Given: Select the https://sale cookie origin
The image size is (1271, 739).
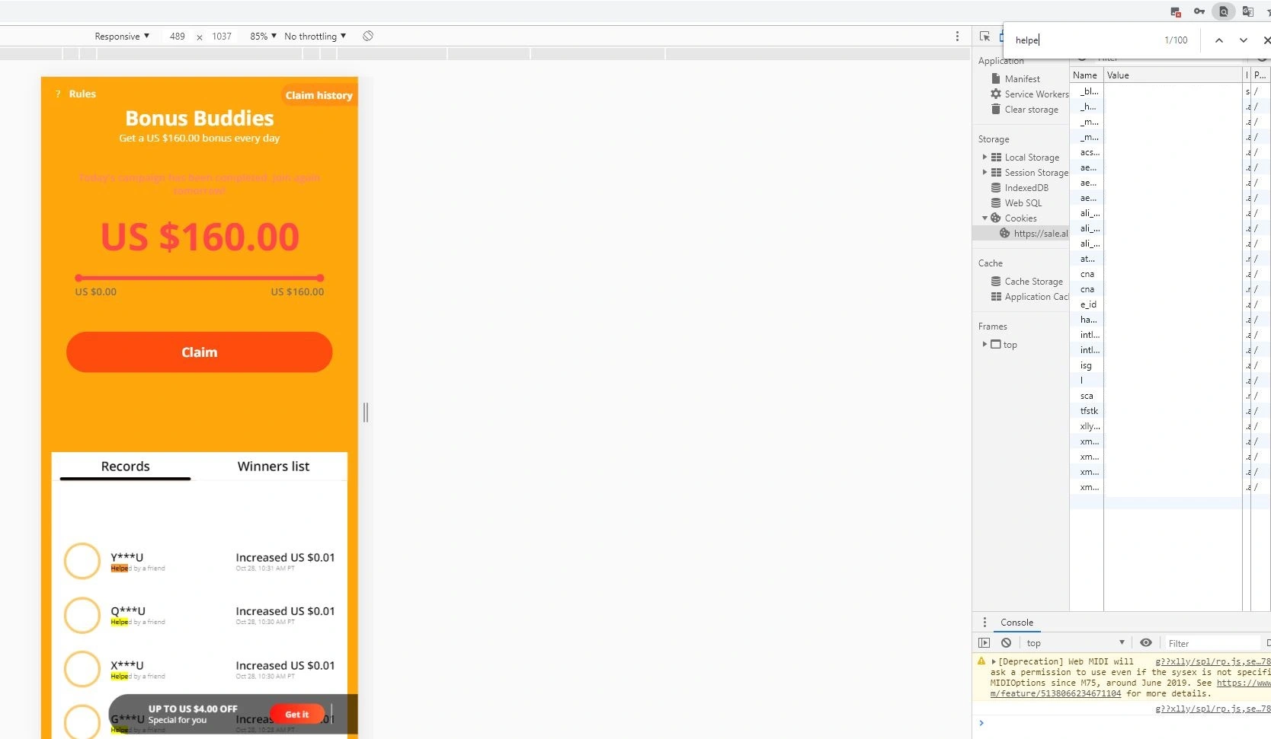Looking at the screenshot, I should pos(1040,233).
